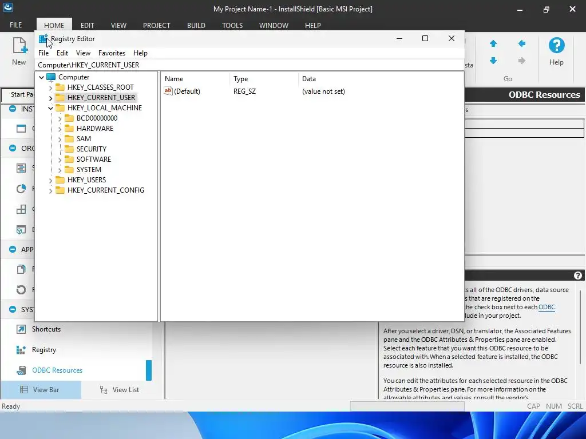Expand HKEY_CLASSES_ROOT in registry tree
The width and height of the screenshot is (586, 439).
(x=50, y=87)
